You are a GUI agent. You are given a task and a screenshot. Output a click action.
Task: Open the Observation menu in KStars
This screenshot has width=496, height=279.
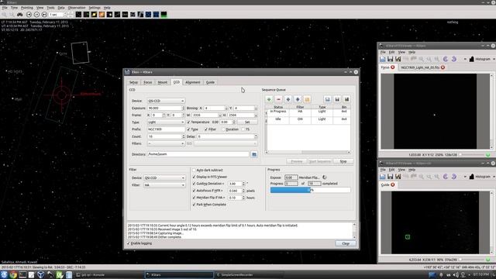coord(77,8)
